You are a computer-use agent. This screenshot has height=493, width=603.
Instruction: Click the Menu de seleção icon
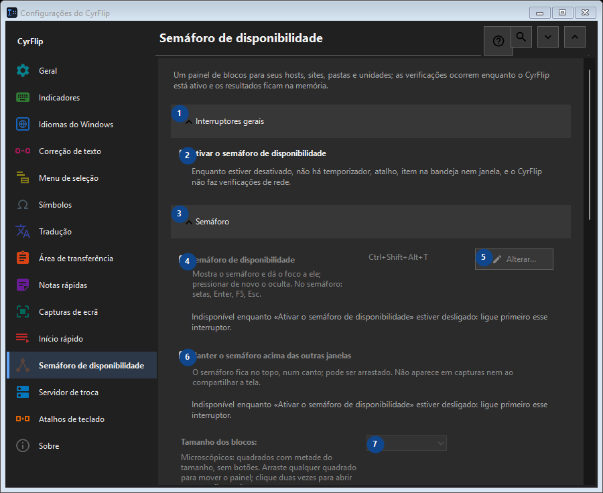(x=23, y=178)
